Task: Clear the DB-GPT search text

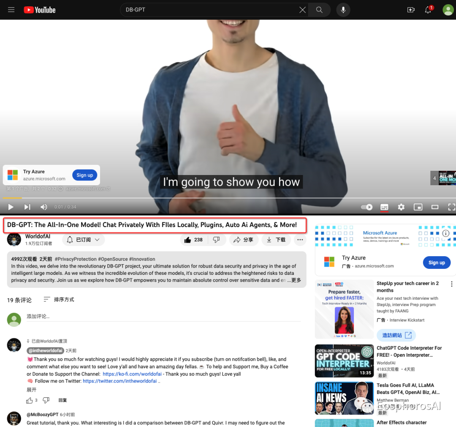Action: point(302,10)
